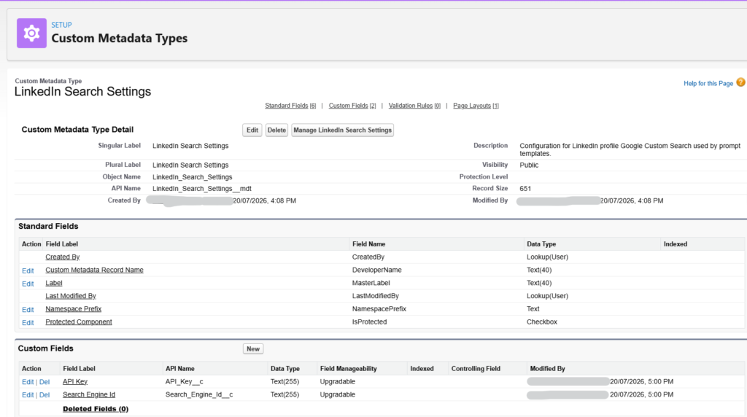
Task: Edit the Search Engine Id custom field
Action: 28,394
